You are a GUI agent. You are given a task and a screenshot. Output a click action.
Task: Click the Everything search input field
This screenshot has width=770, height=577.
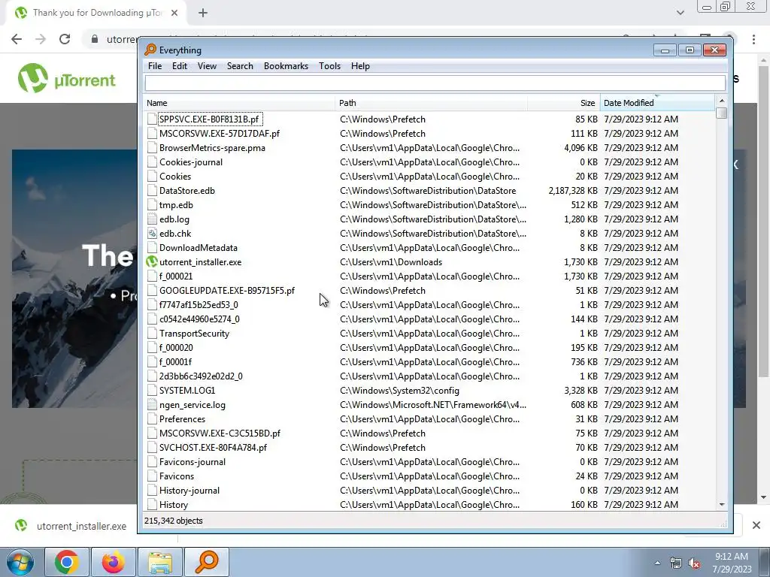pyautogui.click(x=435, y=83)
